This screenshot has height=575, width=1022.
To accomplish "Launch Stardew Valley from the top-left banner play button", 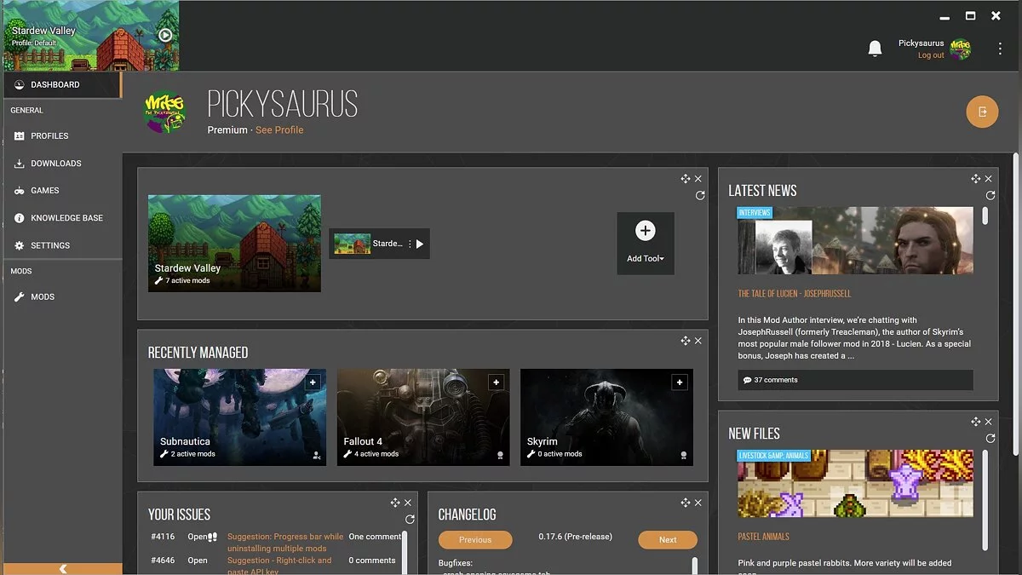I will 165,36.
